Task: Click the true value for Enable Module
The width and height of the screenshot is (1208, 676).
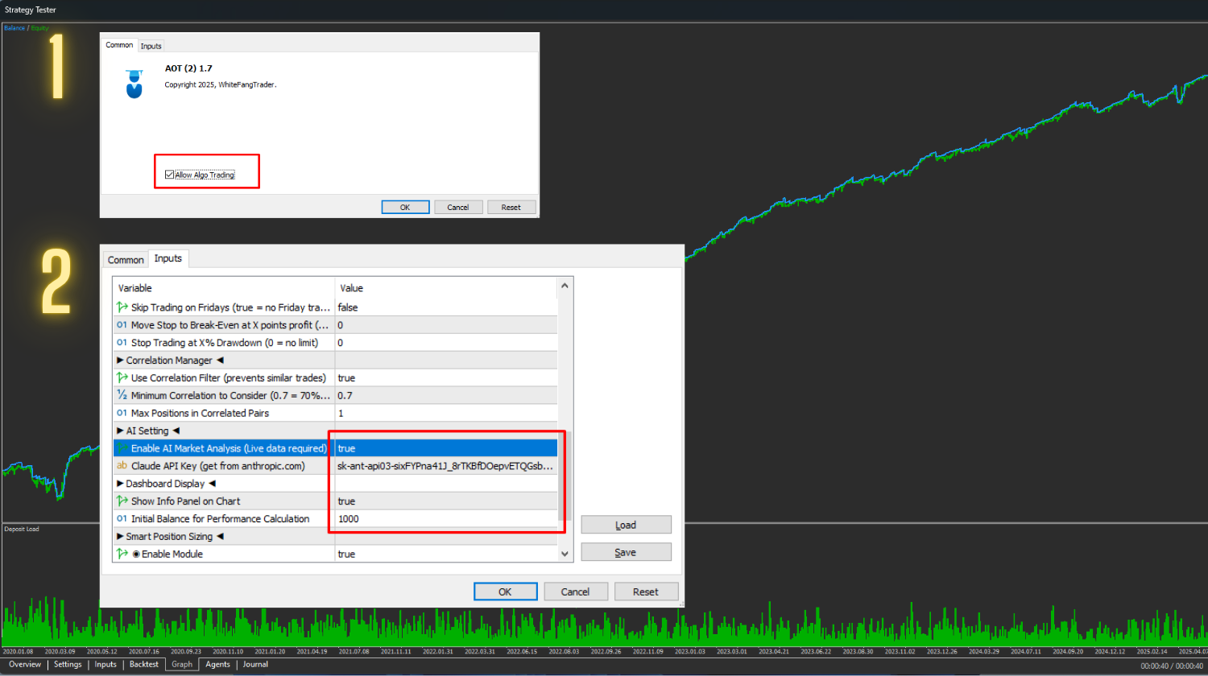Action: 446,554
